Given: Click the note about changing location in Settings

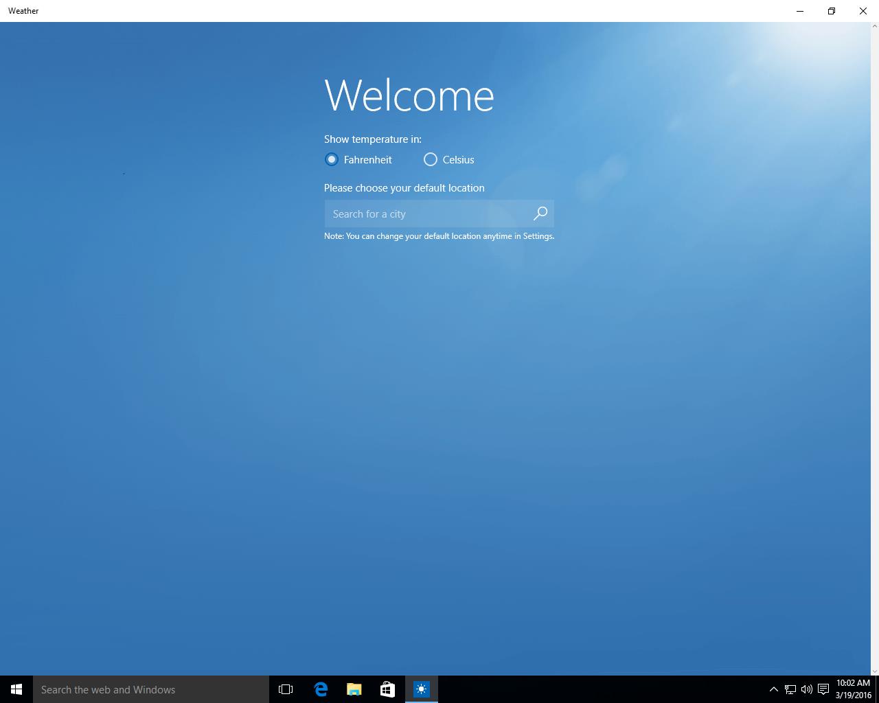Looking at the screenshot, I should [439, 236].
